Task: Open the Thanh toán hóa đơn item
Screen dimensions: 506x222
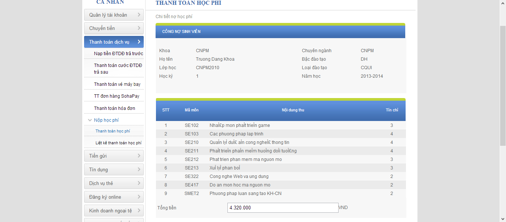Action: tap(114, 108)
